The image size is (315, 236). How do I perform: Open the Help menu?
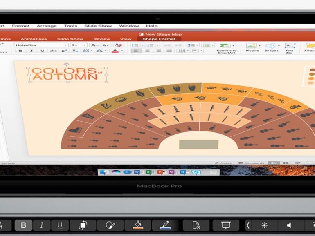152,26
